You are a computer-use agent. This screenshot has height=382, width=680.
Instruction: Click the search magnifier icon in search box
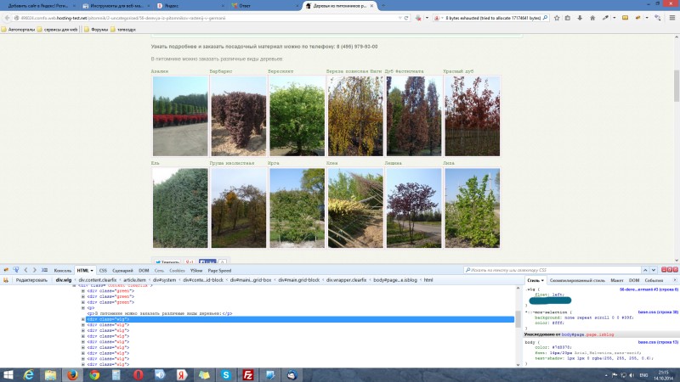545,18
